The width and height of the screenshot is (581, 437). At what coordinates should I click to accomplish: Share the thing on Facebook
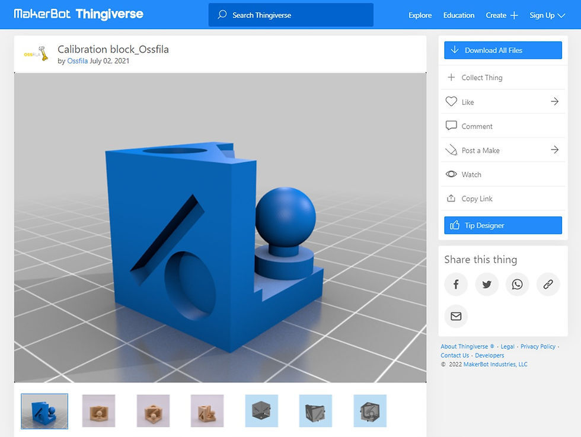click(x=456, y=284)
